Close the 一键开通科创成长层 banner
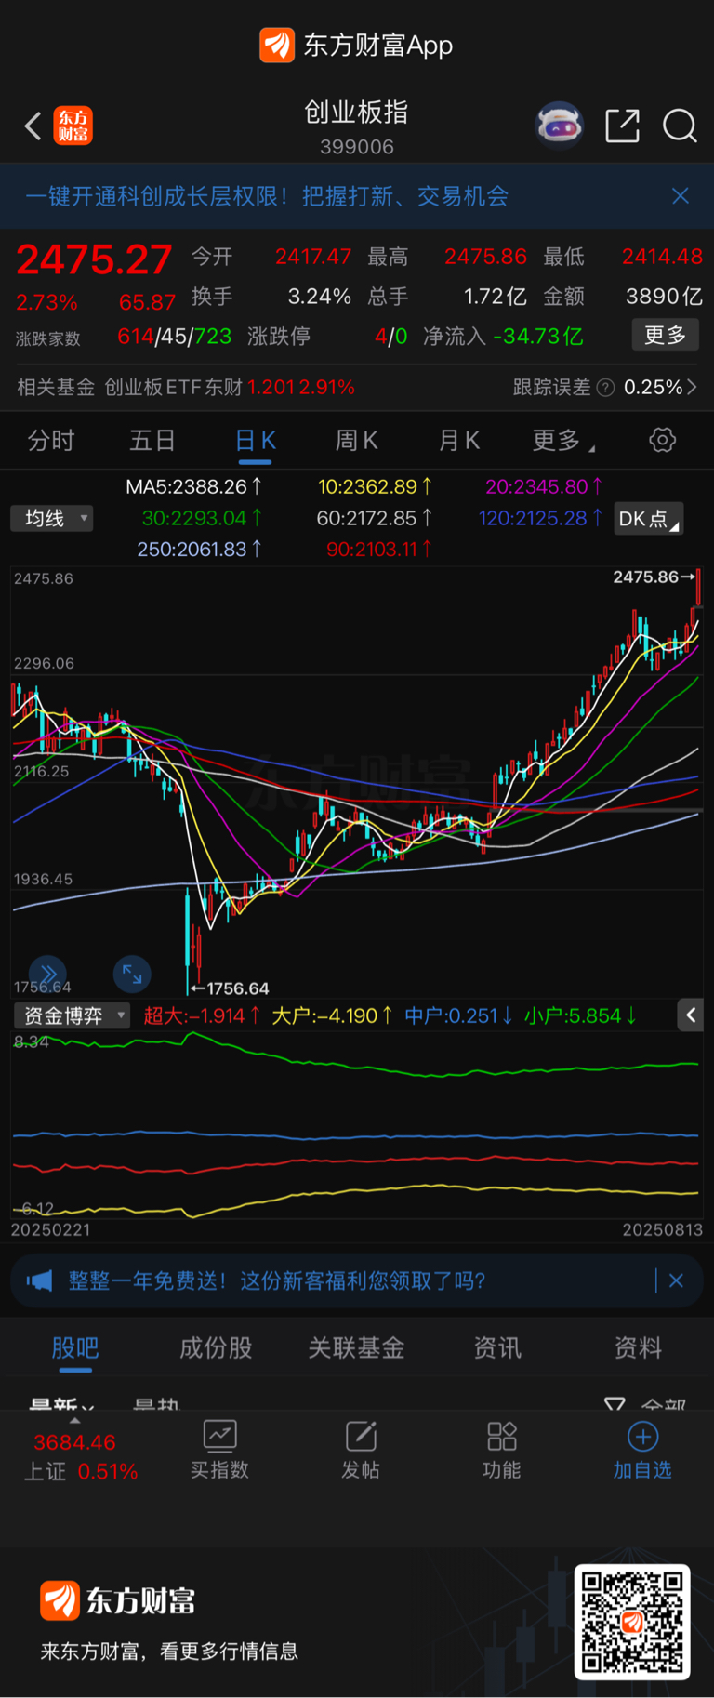The image size is (714, 1698). (x=681, y=195)
